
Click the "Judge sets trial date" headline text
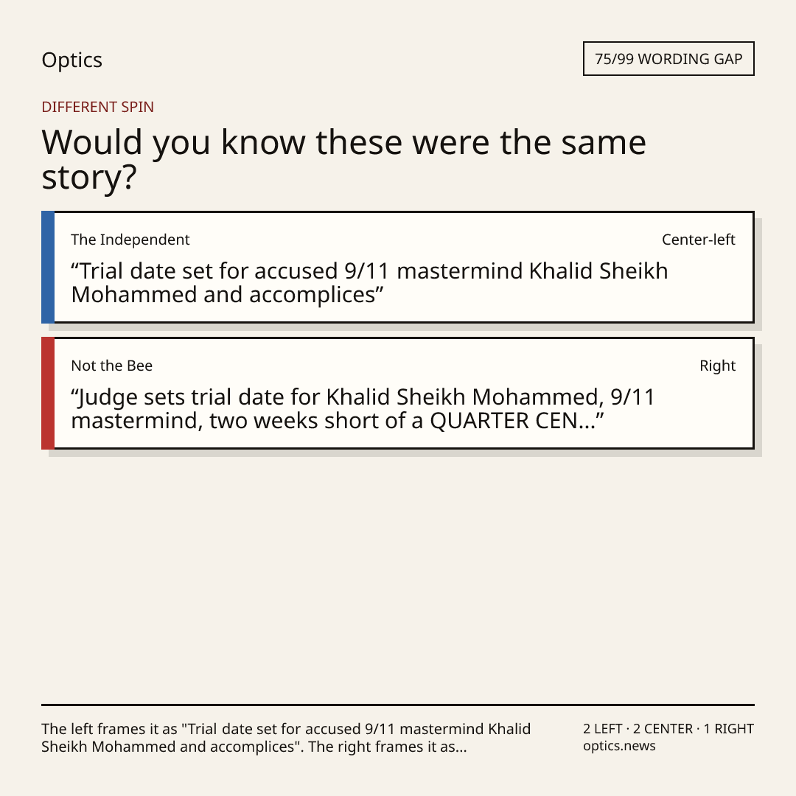(363, 408)
